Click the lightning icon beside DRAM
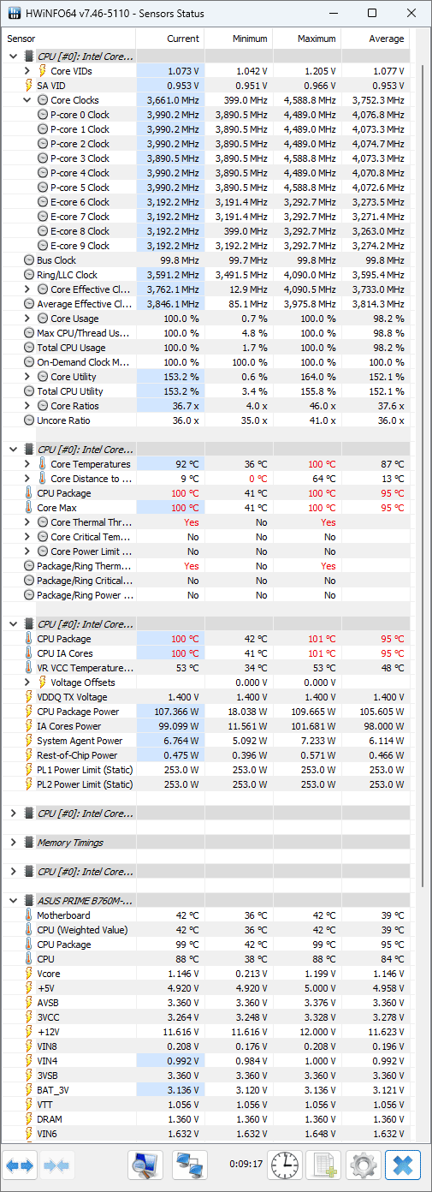This screenshot has width=432, height=1192. click(30, 1119)
